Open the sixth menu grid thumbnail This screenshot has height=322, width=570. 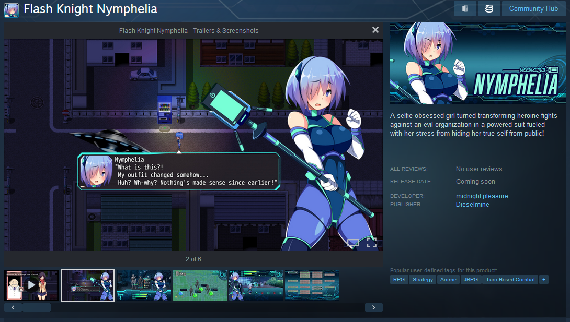[312, 285]
